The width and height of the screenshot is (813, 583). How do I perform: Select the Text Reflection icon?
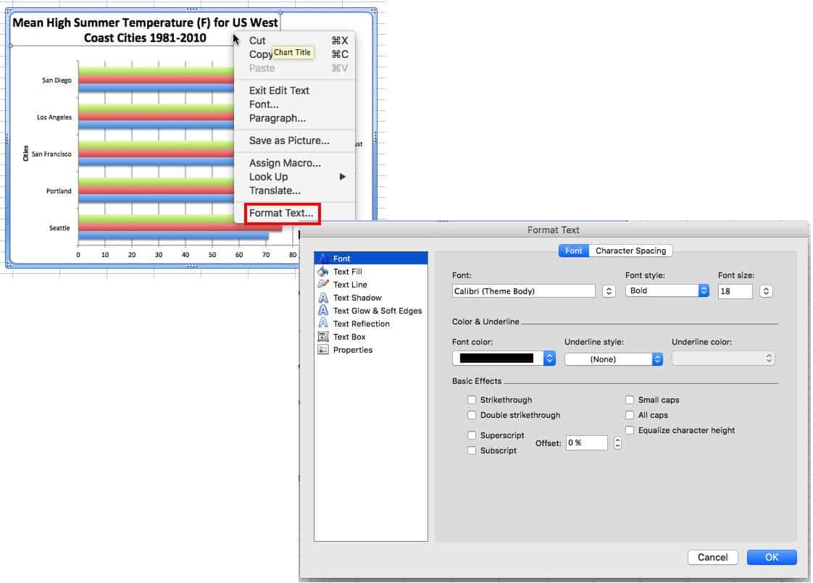[323, 324]
